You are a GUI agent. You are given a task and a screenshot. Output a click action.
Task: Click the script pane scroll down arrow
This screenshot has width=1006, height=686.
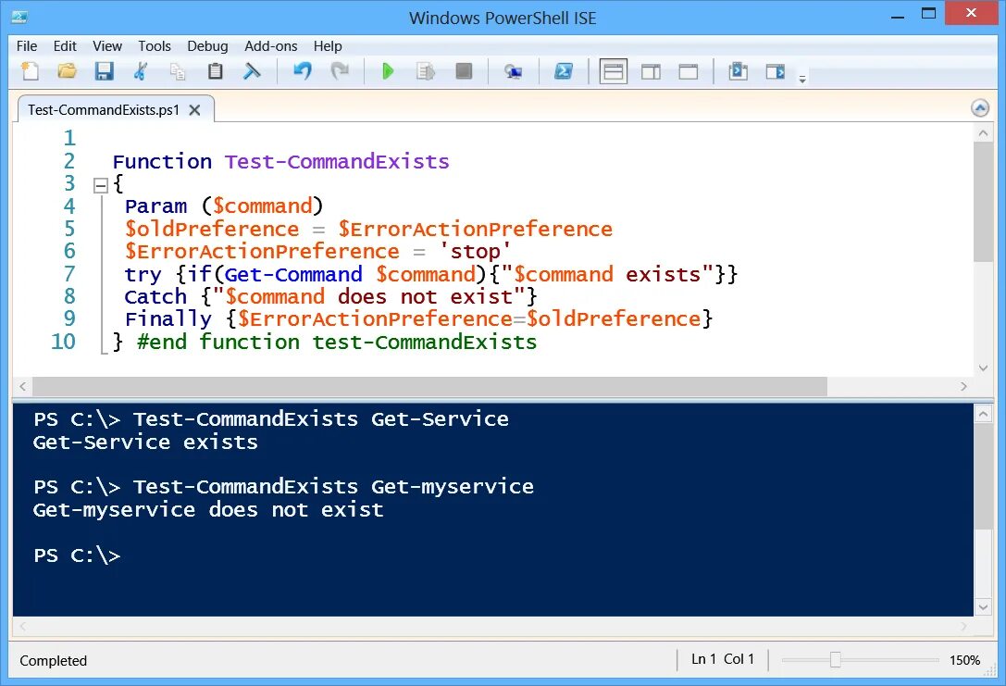983,368
